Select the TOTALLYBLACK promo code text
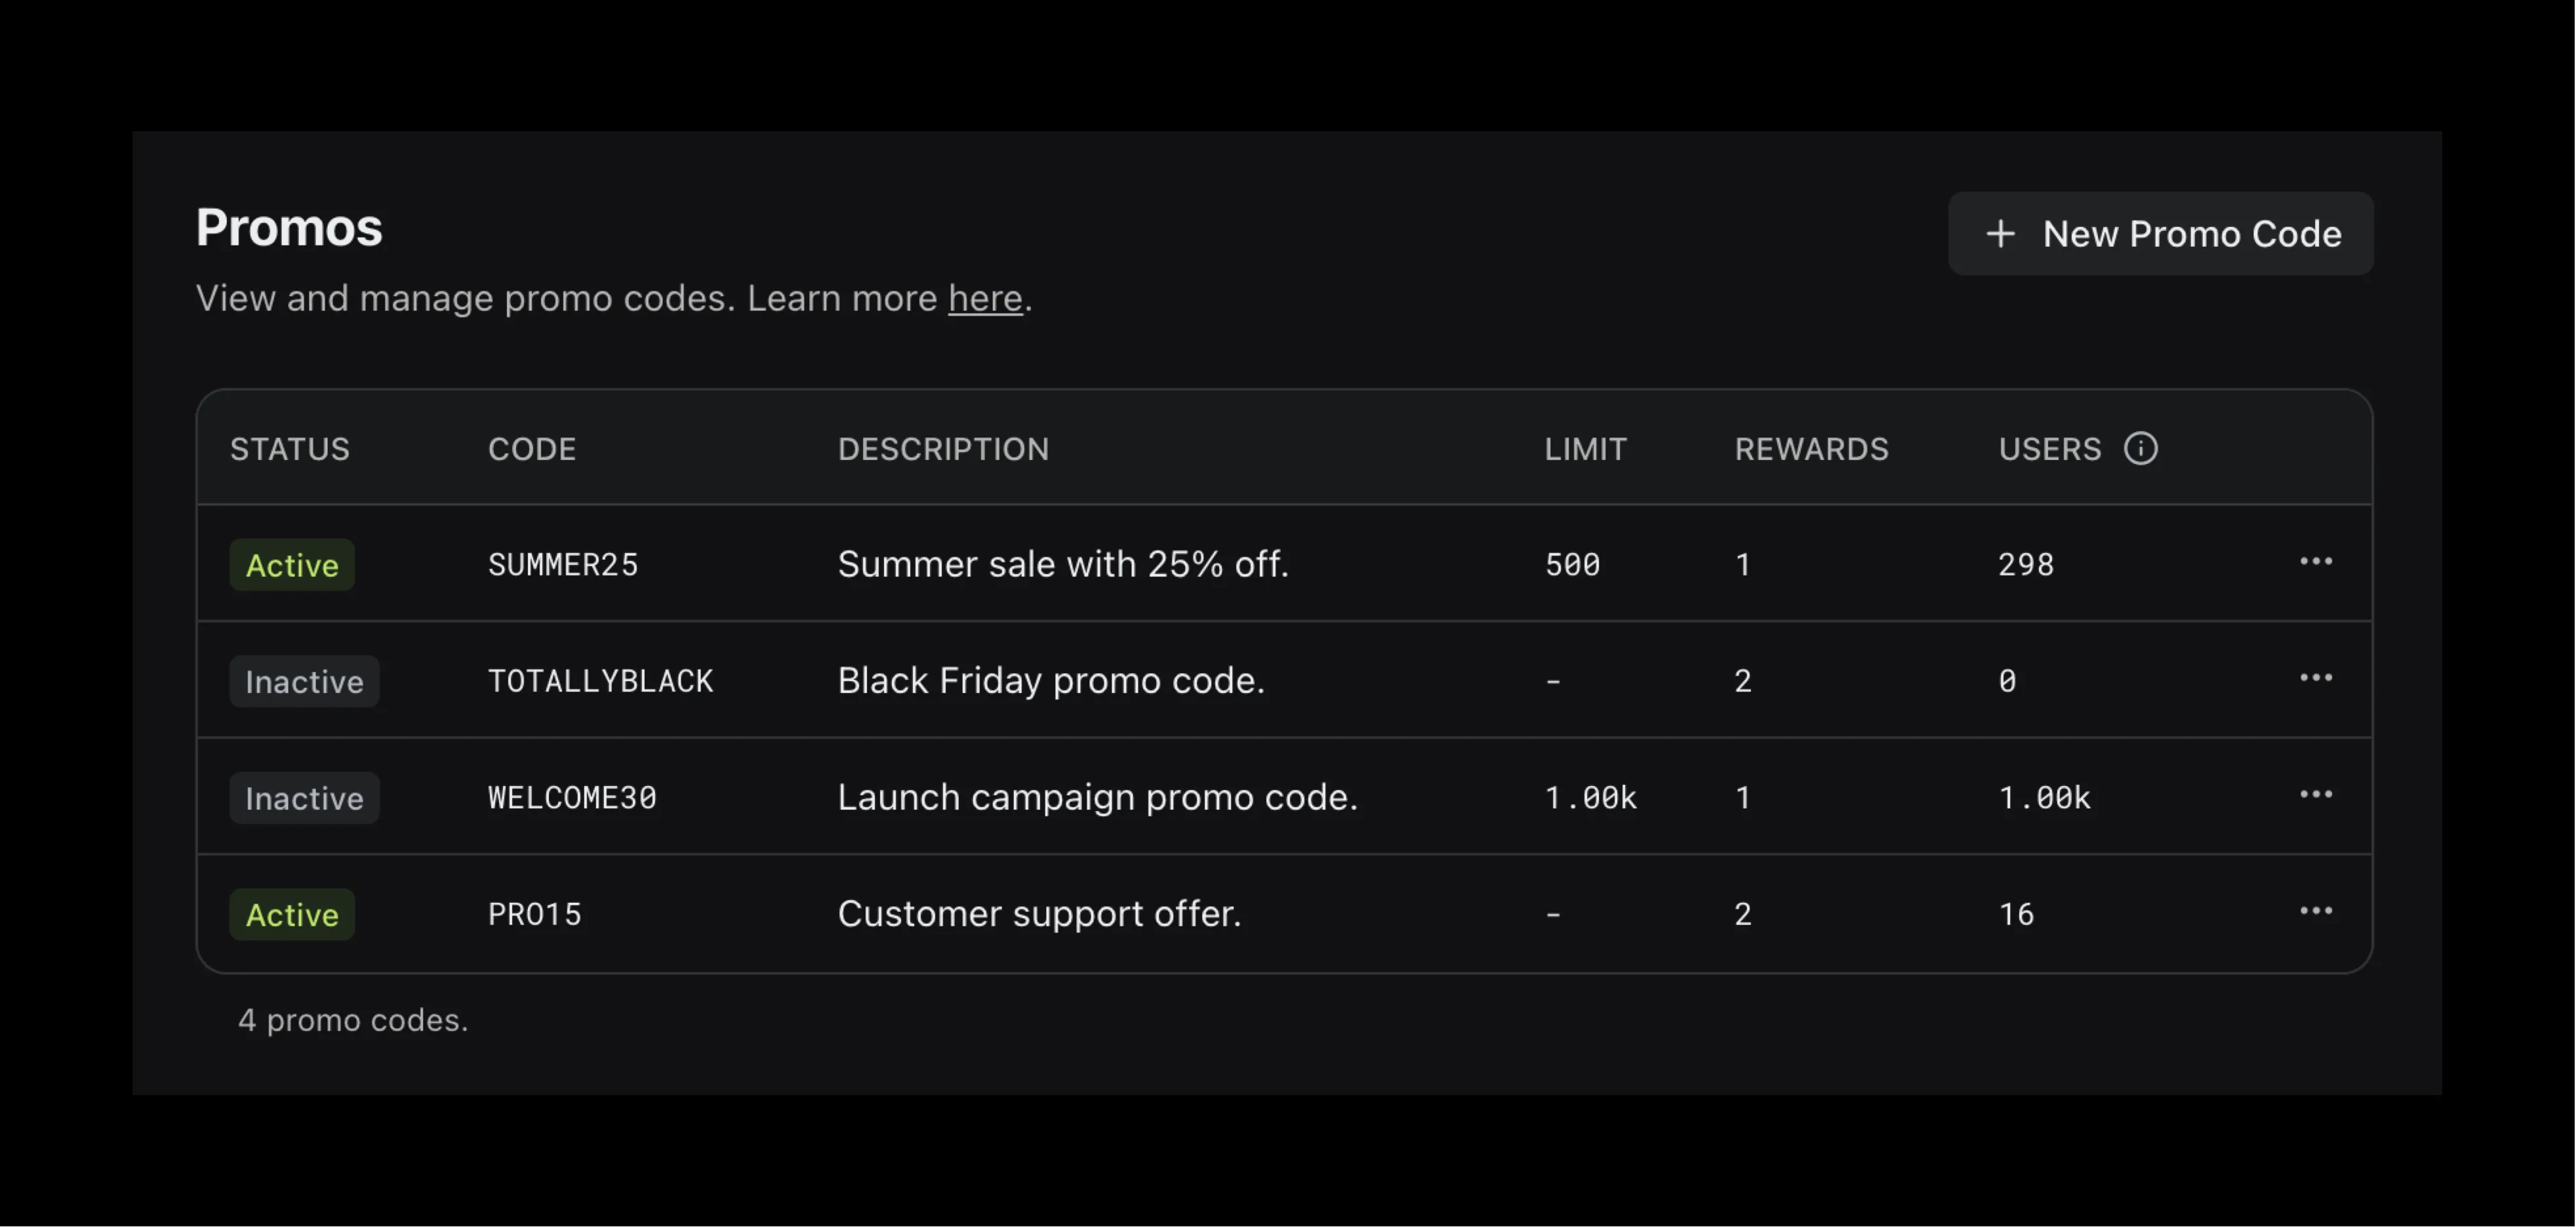2576x1227 pixels. pyautogui.click(x=600, y=682)
